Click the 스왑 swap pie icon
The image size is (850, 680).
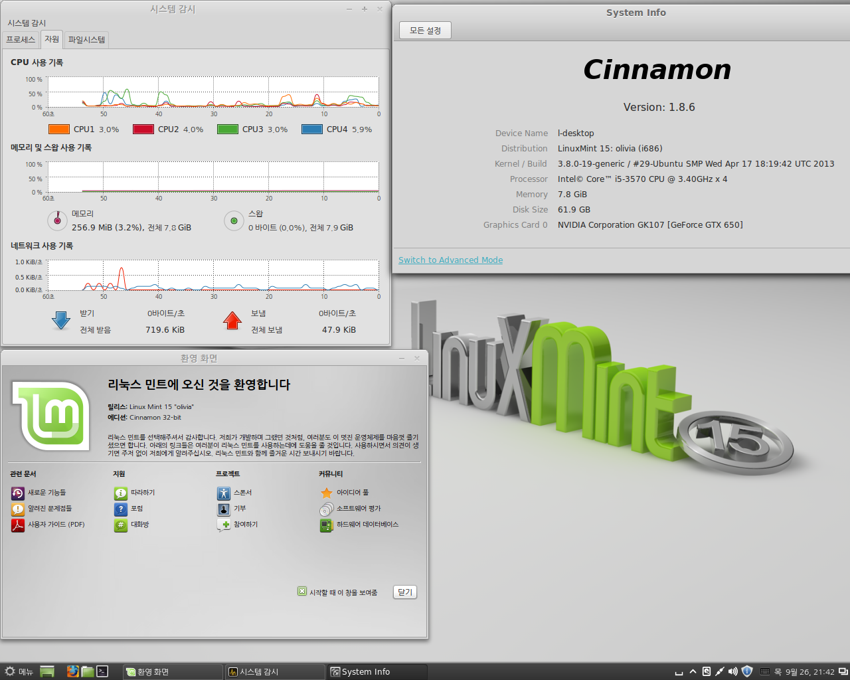click(234, 220)
